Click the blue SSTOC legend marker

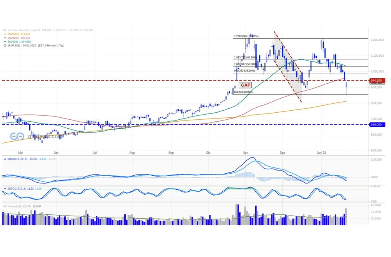5,189
